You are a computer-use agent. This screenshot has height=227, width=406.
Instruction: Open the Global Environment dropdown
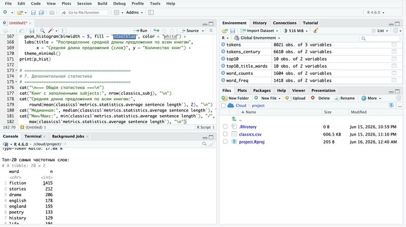pyautogui.click(x=258, y=37)
